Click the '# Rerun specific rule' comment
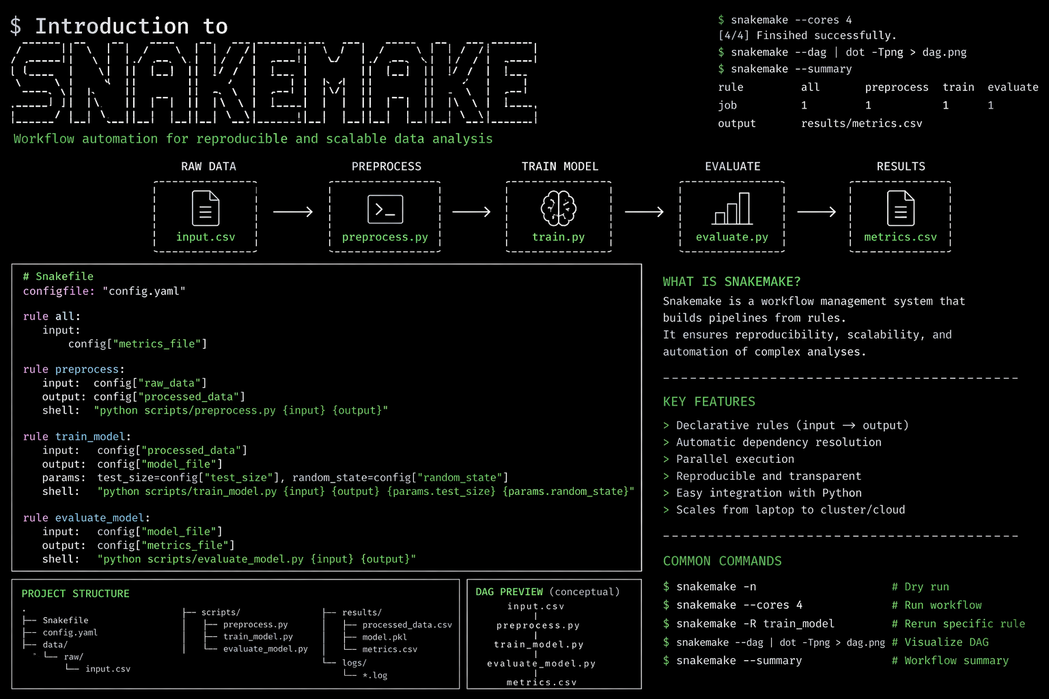Image resolution: width=1049 pixels, height=699 pixels. [958, 624]
